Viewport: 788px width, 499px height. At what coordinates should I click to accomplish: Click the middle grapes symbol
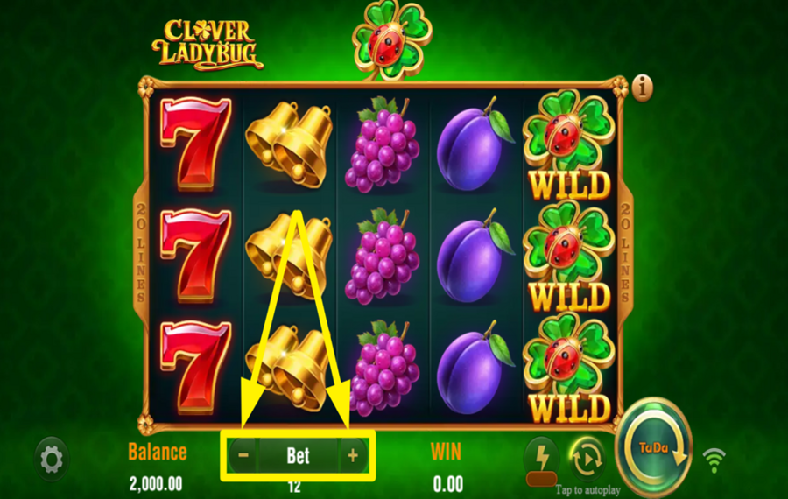pos(383,257)
